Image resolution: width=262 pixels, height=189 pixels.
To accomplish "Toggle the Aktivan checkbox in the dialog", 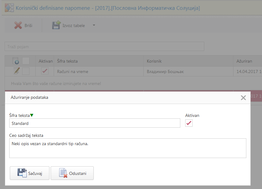I will [189, 123].
